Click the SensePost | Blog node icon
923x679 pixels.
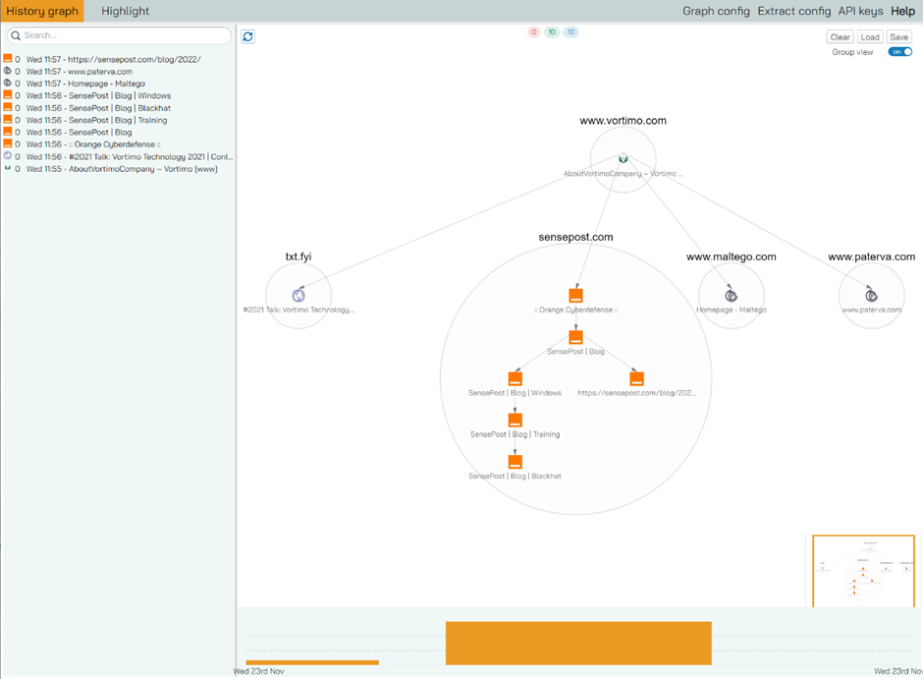coord(575,337)
